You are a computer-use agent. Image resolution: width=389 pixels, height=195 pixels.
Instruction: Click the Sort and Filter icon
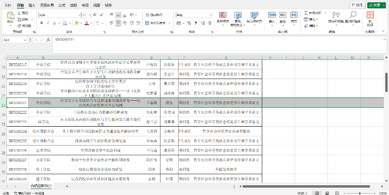336,18
